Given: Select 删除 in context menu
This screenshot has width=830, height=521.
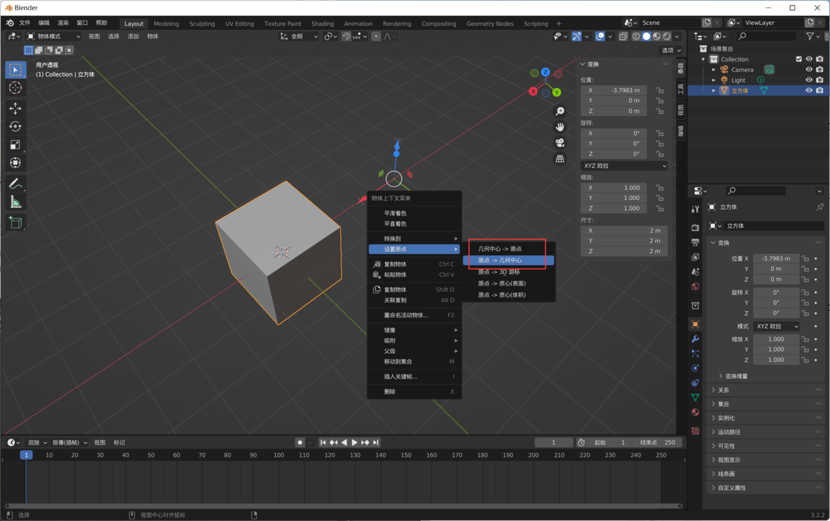Looking at the screenshot, I should [x=414, y=392].
